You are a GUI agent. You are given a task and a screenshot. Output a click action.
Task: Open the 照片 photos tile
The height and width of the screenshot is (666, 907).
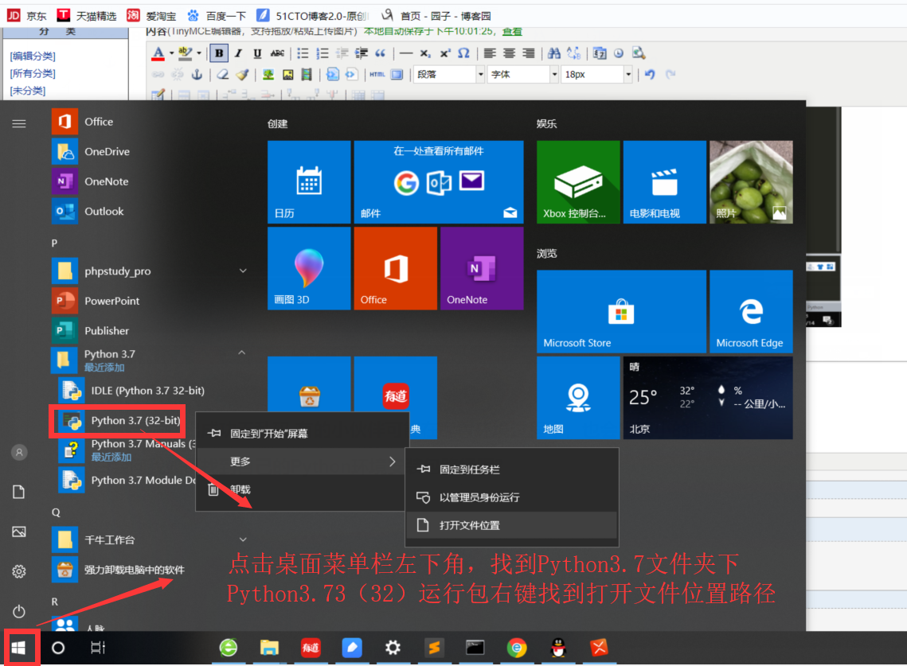pyautogui.click(x=751, y=182)
